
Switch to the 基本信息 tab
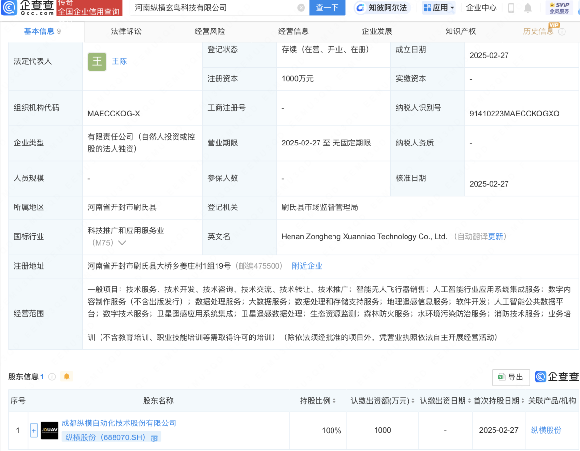click(x=43, y=31)
